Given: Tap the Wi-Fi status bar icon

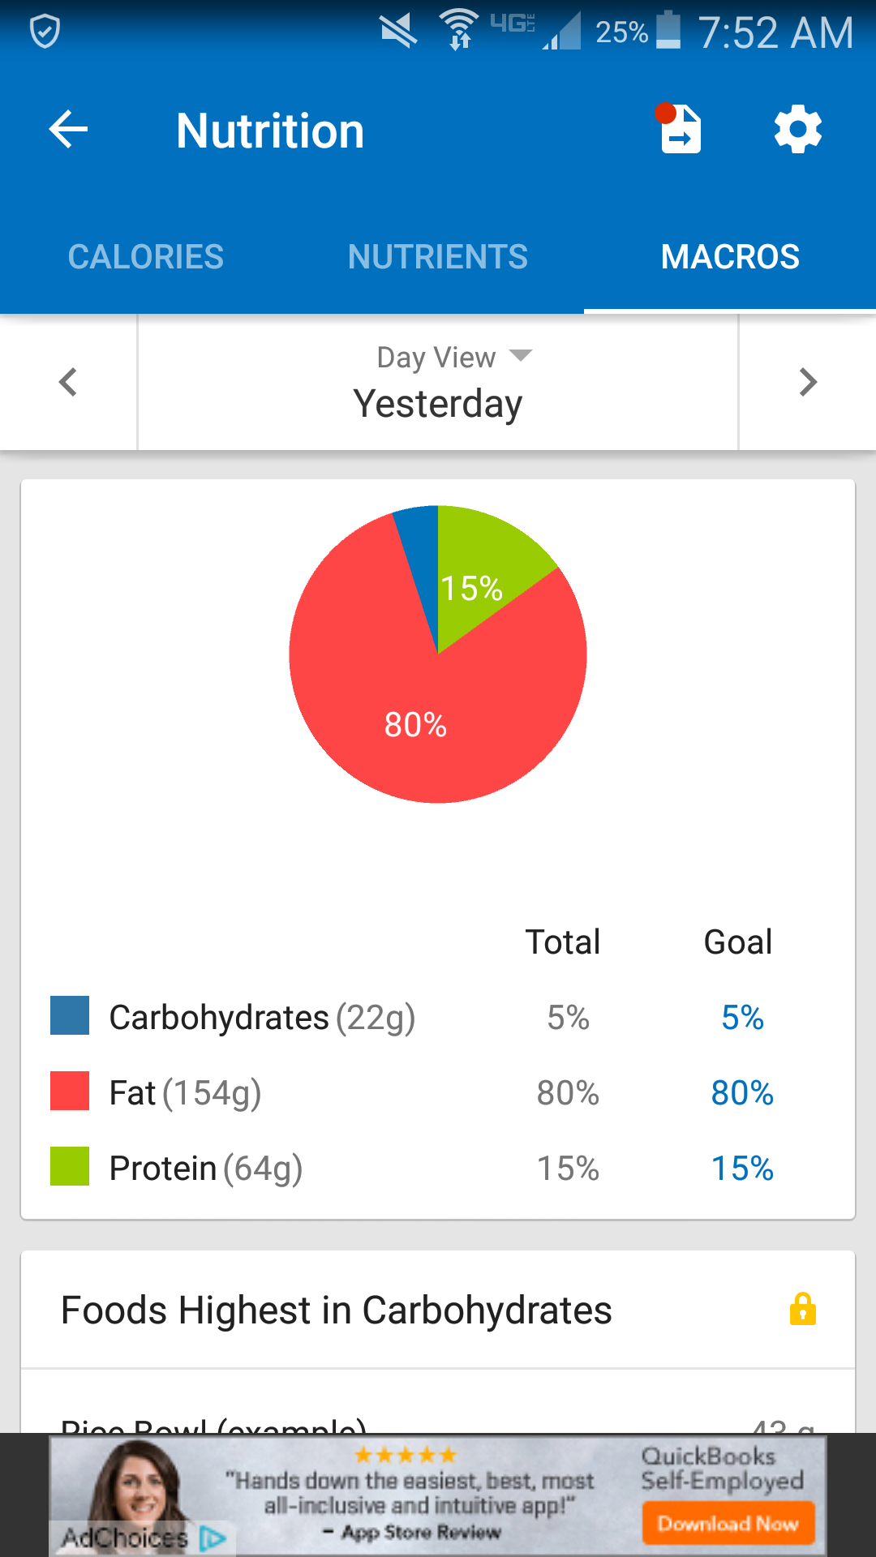Looking at the screenshot, I should [459, 31].
